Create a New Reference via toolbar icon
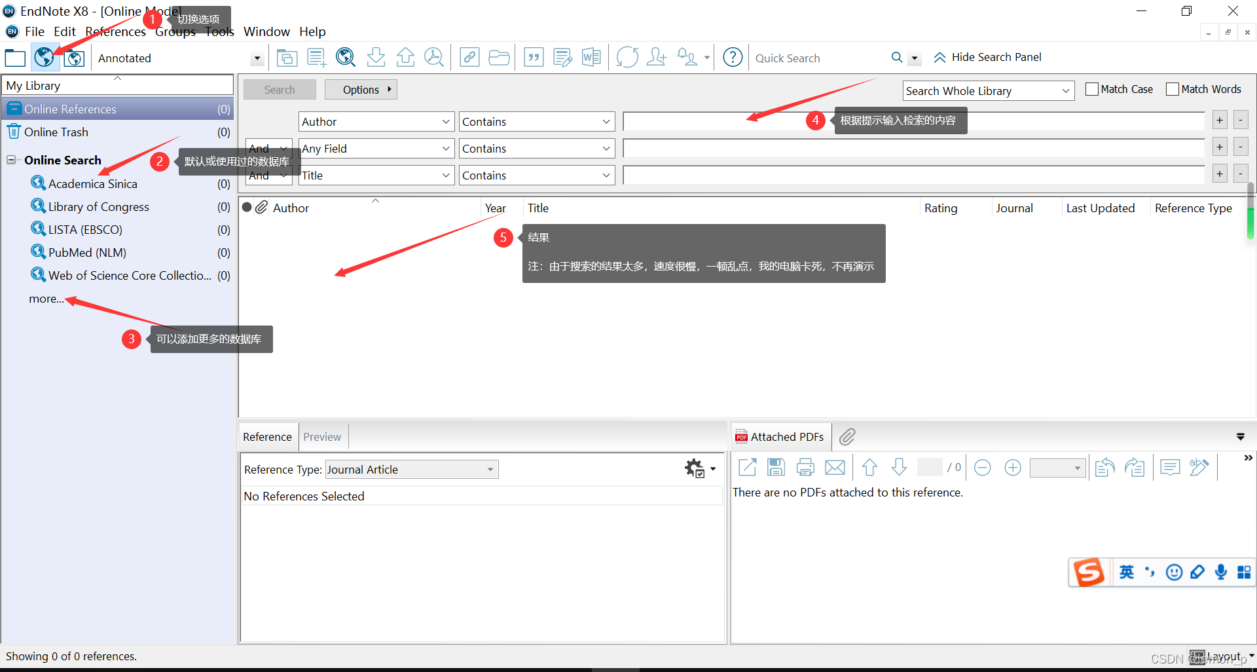The width and height of the screenshot is (1257, 672). pos(317,58)
